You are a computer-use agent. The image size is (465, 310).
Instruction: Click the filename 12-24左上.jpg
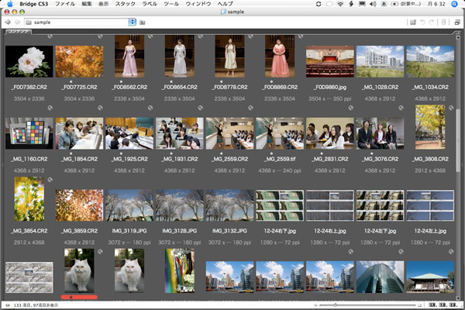click(430, 231)
